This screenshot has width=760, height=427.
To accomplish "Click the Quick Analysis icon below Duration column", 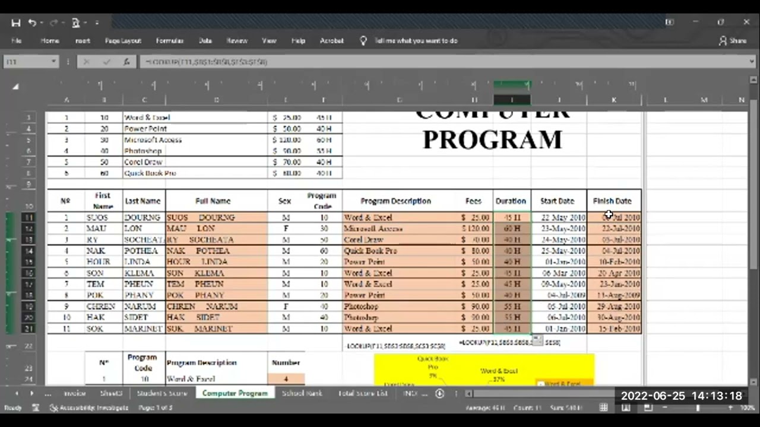I will pyautogui.click(x=537, y=340).
